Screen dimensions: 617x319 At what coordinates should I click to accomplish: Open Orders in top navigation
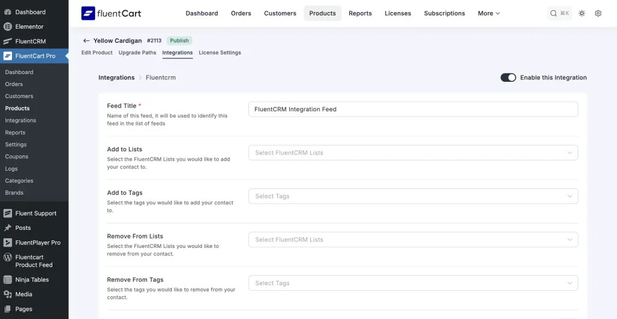pos(241,13)
